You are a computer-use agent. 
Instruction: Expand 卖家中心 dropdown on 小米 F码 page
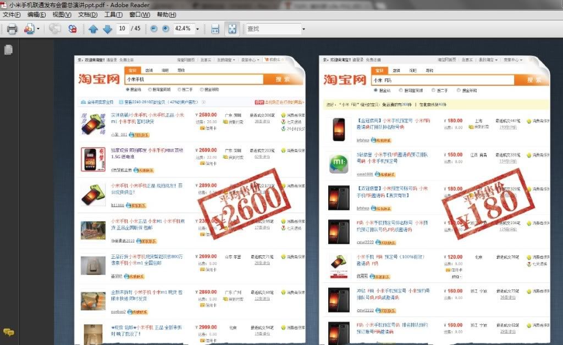click(x=521, y=60)
